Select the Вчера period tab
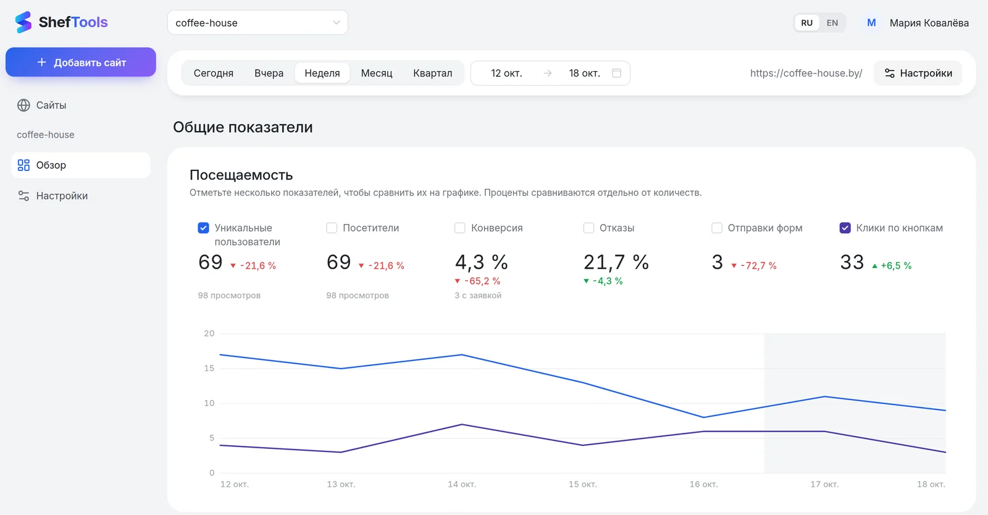 [269, 73]
